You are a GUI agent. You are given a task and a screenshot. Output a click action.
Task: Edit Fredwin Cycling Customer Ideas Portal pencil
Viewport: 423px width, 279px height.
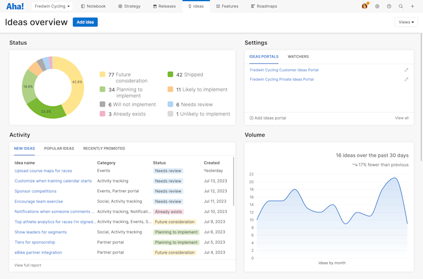[x=406, y=70]
